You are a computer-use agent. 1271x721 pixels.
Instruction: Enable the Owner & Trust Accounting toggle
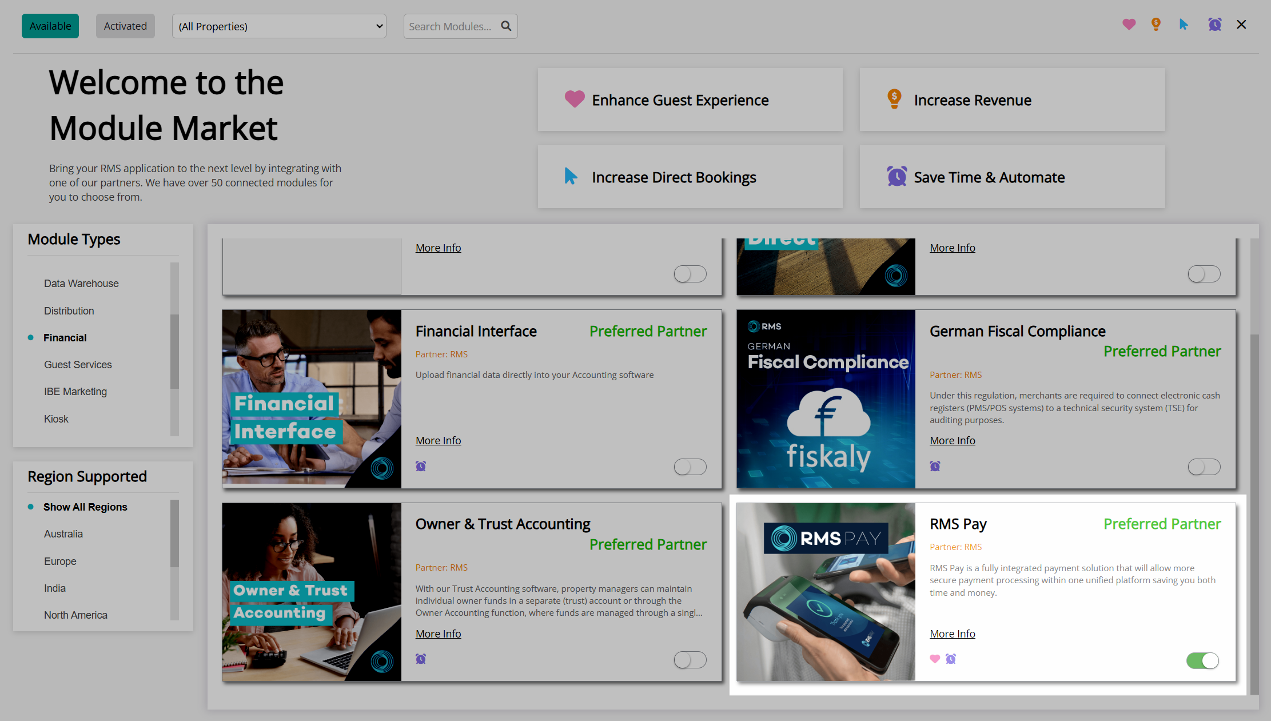click(x=690, y=660)
